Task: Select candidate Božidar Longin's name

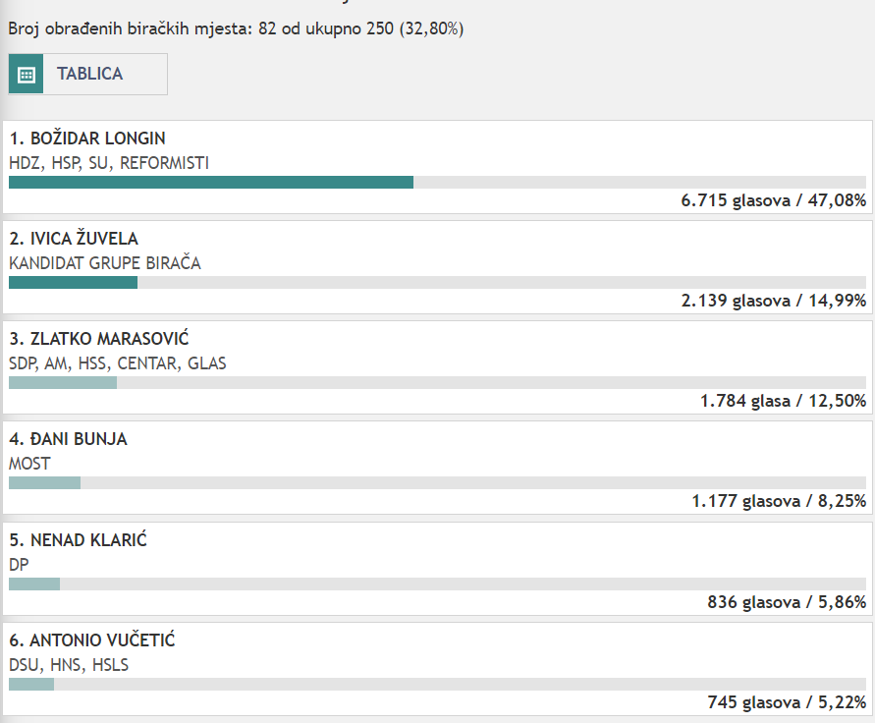Action: pyautogui.click(x=87, y=139)
